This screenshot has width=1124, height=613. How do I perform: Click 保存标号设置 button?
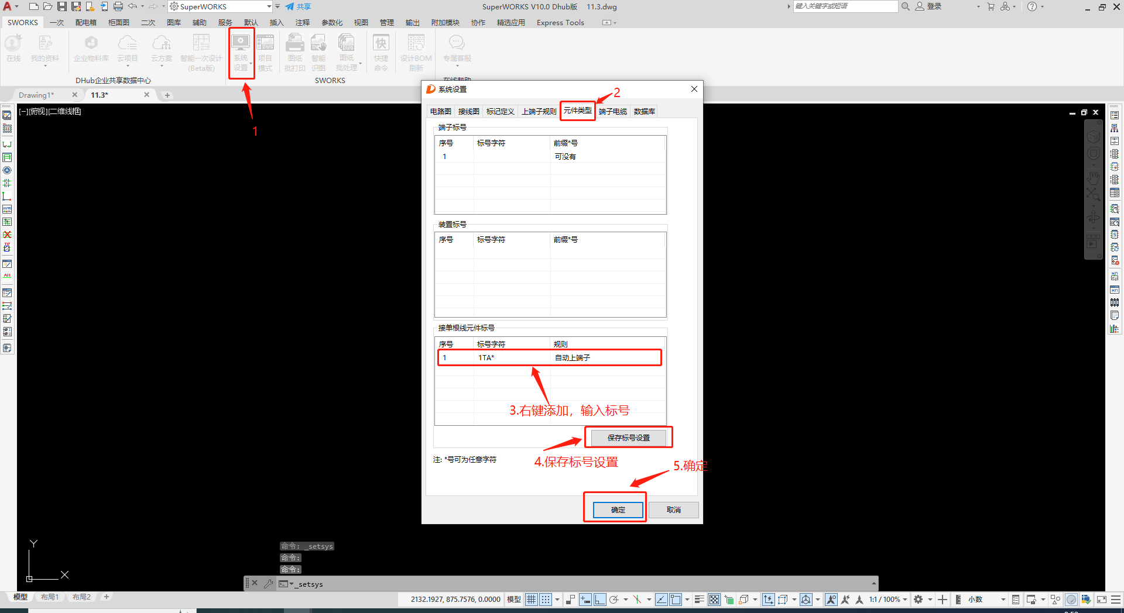(x=629, y=438)
